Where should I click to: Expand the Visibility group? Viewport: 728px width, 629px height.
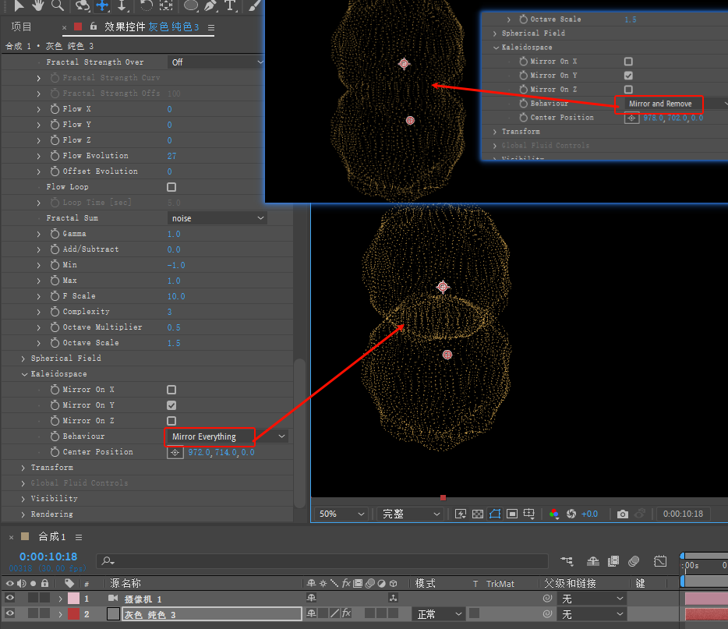pyautogui.click(x=23, y=499)
